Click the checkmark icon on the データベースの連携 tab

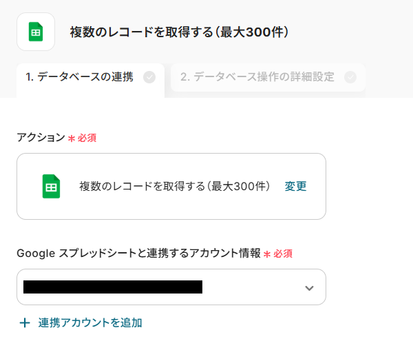pyautogui.click(x=149, y=77)
